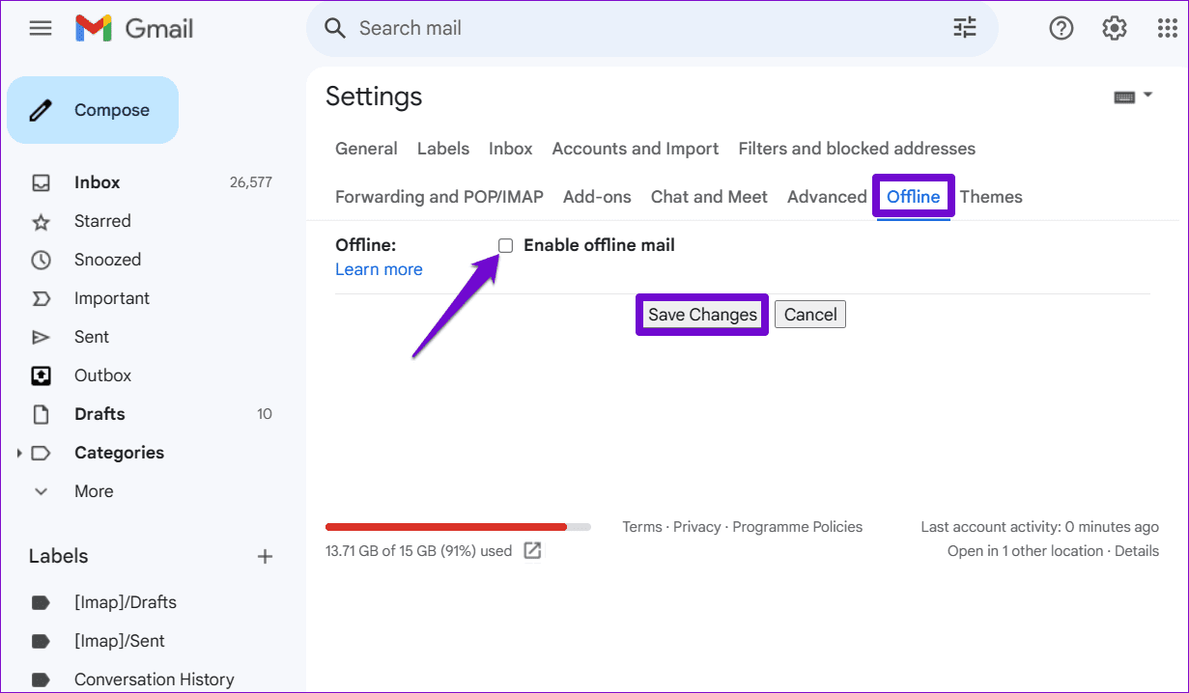Open Google apps grid

point(1167,28)
